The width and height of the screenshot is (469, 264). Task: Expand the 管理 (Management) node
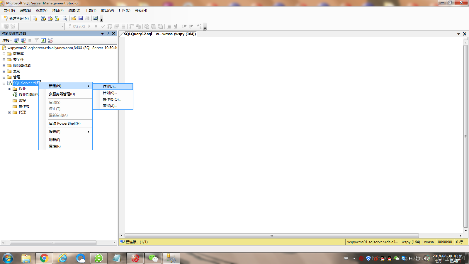coord(4,77)
